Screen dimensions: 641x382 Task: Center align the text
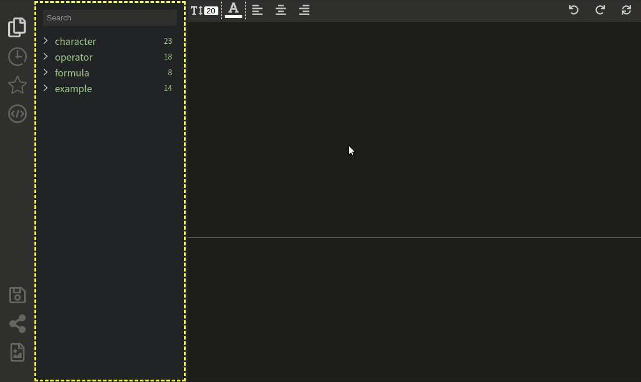(x=281, y=10)
